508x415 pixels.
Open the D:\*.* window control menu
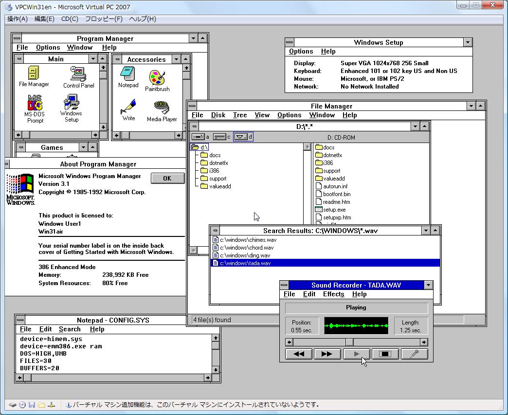[194, 126]
